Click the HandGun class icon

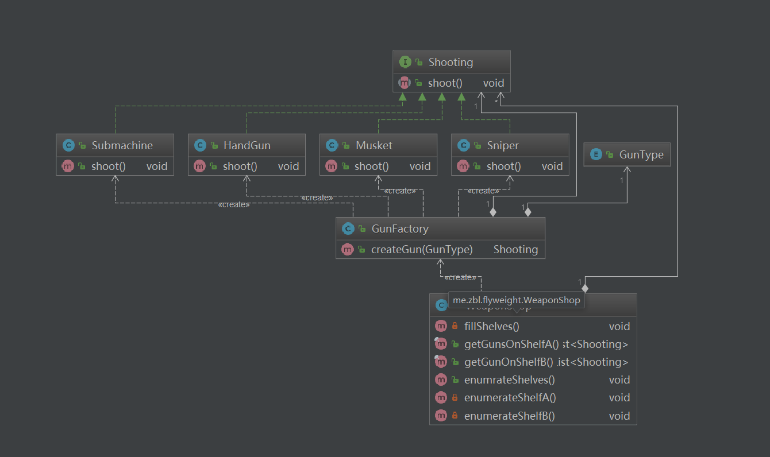point(200,145)
